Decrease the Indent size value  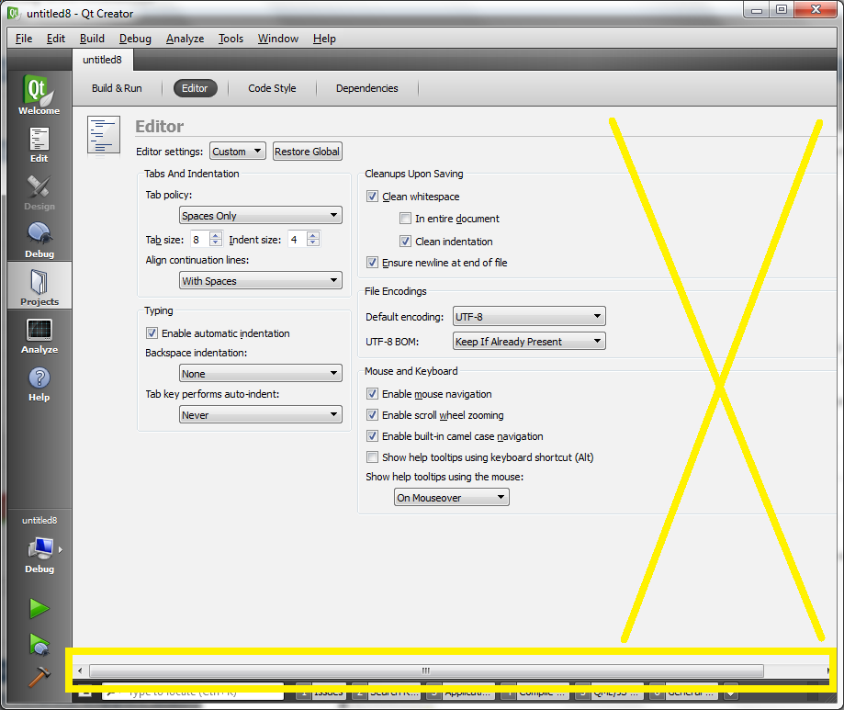point(313,242)
